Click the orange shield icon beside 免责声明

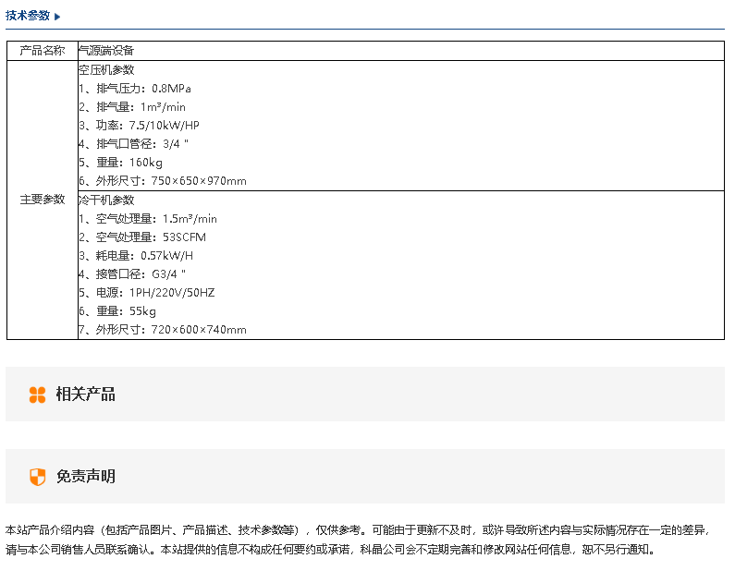click(x=37, y=477)
